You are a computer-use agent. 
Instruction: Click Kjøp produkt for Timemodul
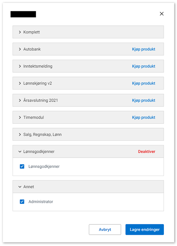coord(144,118)
